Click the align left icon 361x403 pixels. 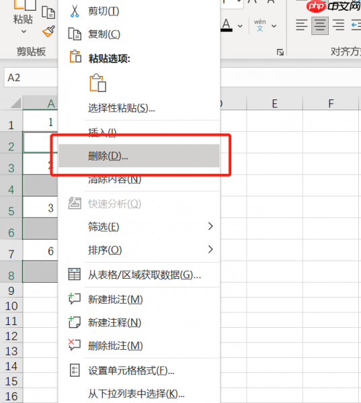coord(302,26)
